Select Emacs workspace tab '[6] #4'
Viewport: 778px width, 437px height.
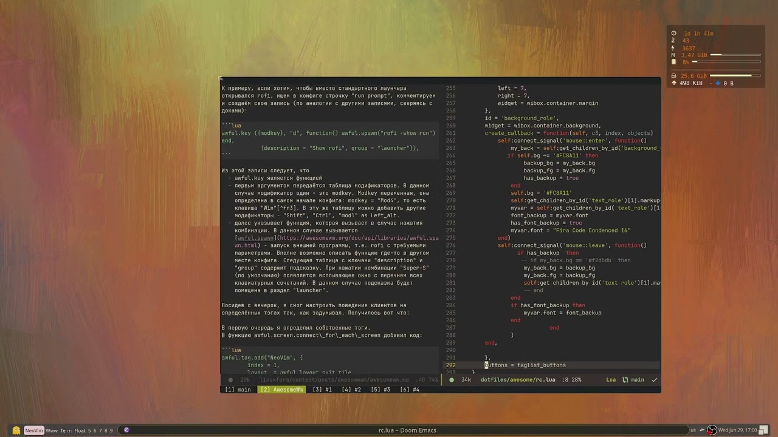[410, 390]
